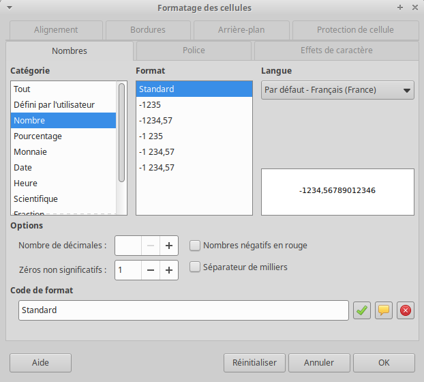Screen dimensions: 424x382
Task: Increase the number of decimals with plus button
Action: pos(168,246)
